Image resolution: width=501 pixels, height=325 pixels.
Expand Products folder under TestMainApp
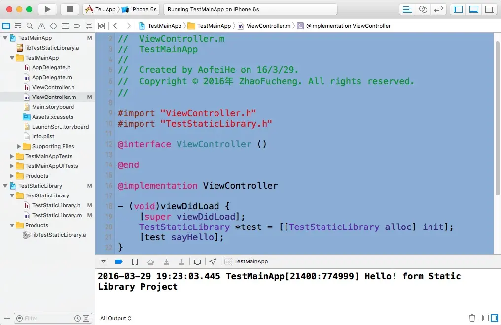tap(12, 176)
